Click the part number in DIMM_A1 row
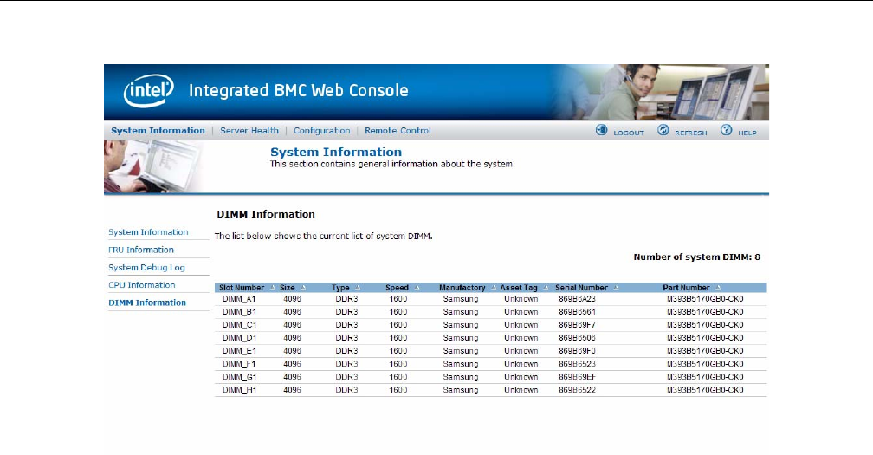 click(x=705, y=299)
